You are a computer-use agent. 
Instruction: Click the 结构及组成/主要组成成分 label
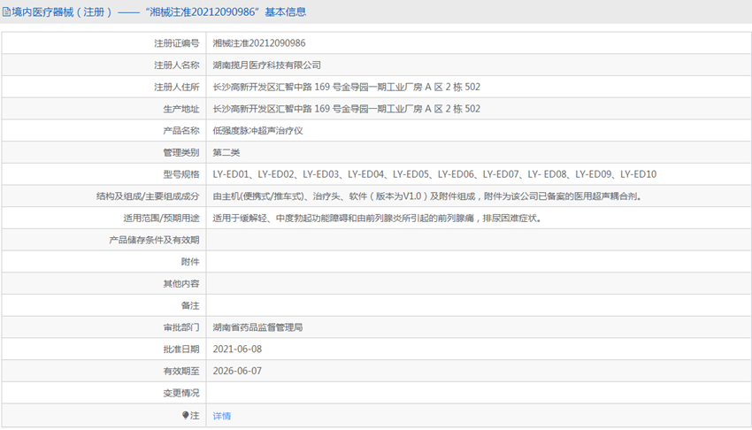pyautogui.click(x=148, y=196)
